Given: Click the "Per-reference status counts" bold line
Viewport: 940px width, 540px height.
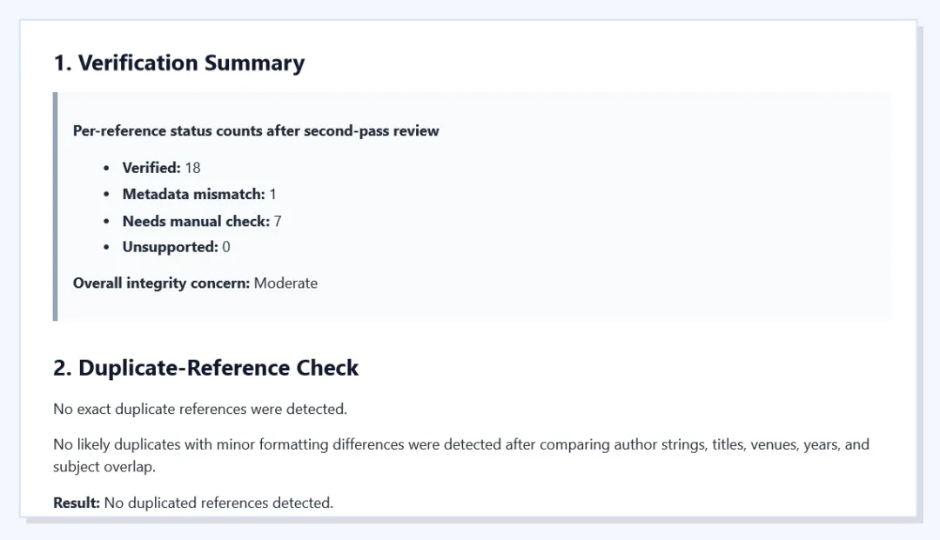Looking at the screenshot, I should [x=256, y=131].
